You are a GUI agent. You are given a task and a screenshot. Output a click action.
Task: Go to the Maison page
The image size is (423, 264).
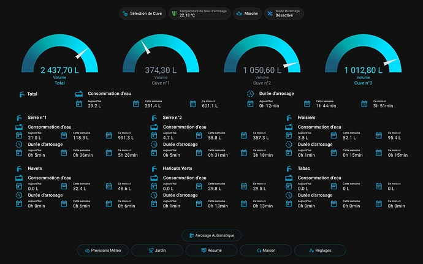point(265,251)
